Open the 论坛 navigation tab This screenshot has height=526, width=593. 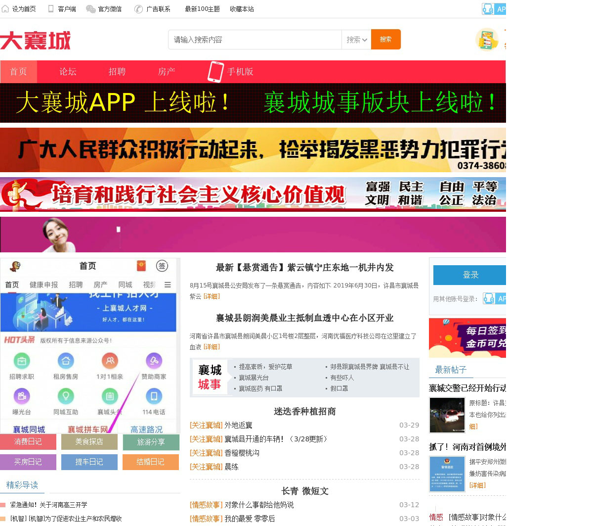coord(68,72)
